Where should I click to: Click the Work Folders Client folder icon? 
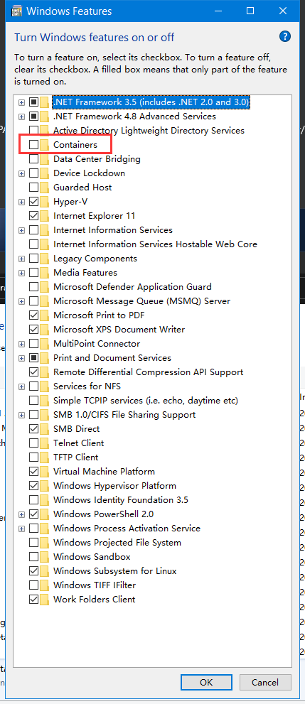point(45,600)
